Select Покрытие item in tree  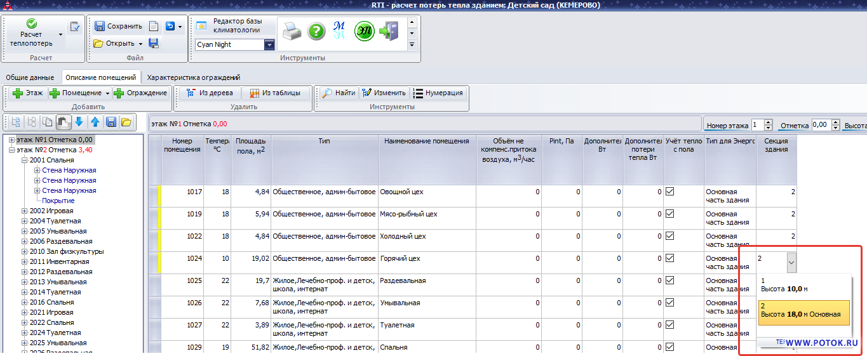[58, 201]
